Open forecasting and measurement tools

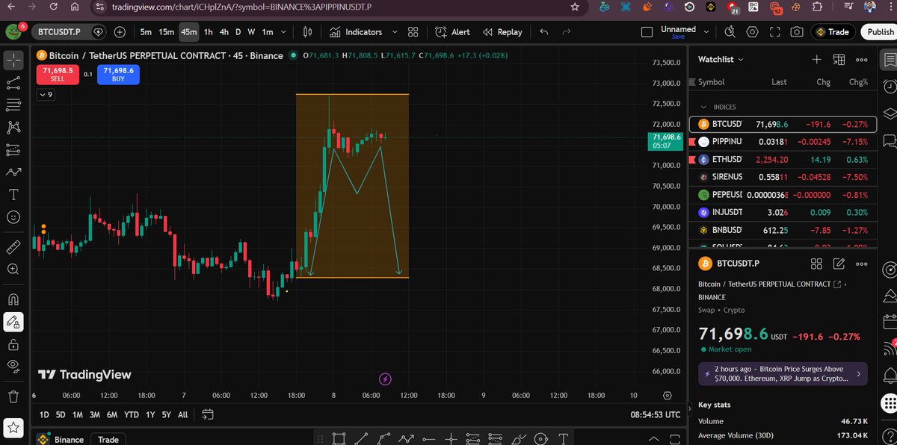[13, 150]
